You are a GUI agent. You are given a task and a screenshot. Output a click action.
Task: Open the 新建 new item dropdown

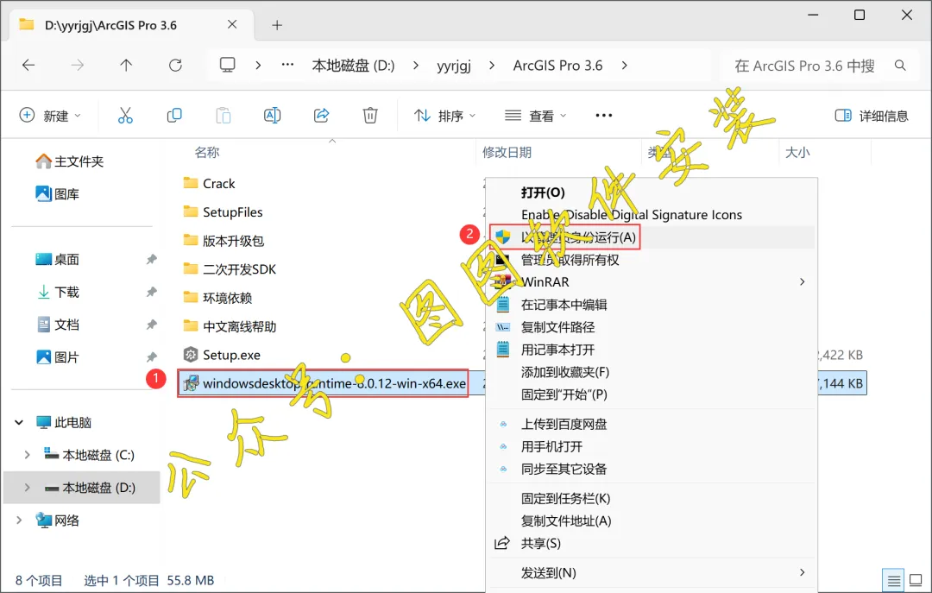tap(51, 116)
